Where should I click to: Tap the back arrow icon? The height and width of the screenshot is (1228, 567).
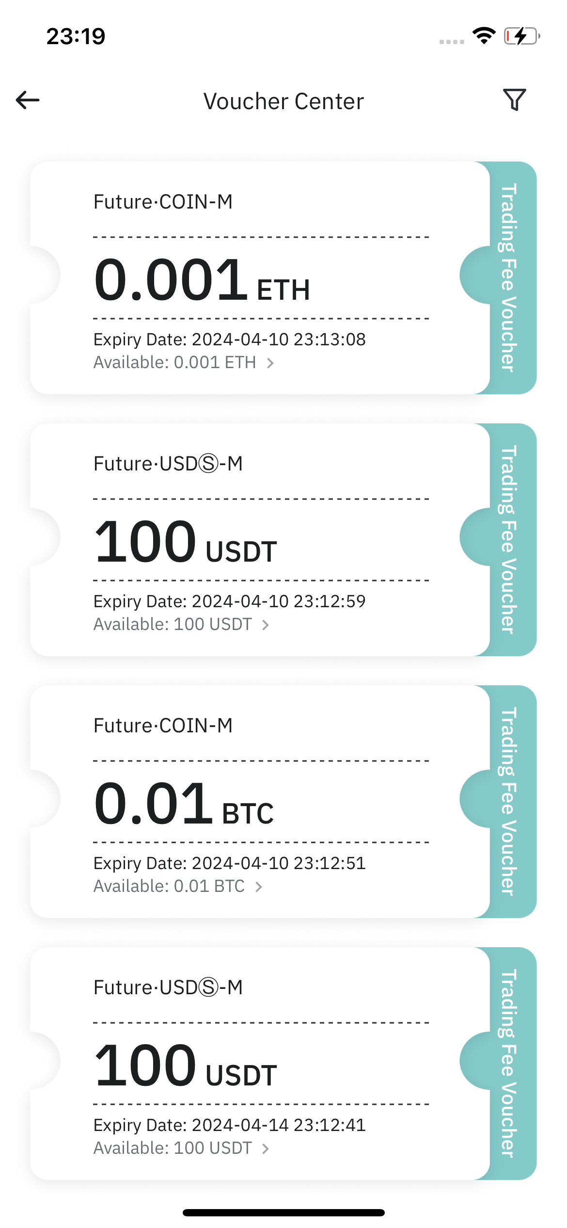[x=28, y=100]
